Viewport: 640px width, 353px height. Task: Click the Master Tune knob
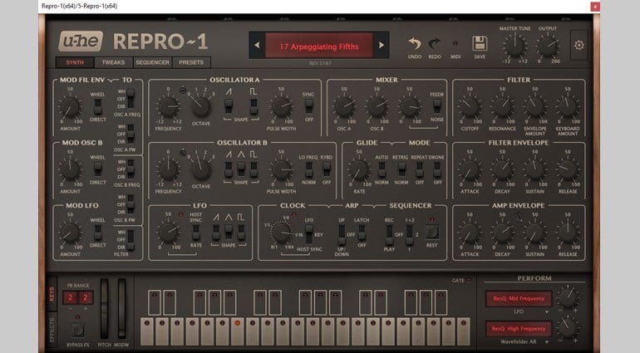(x=514, y=46)
